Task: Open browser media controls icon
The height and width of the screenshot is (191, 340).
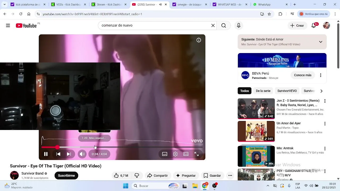Action: click(x=292, y=14)
